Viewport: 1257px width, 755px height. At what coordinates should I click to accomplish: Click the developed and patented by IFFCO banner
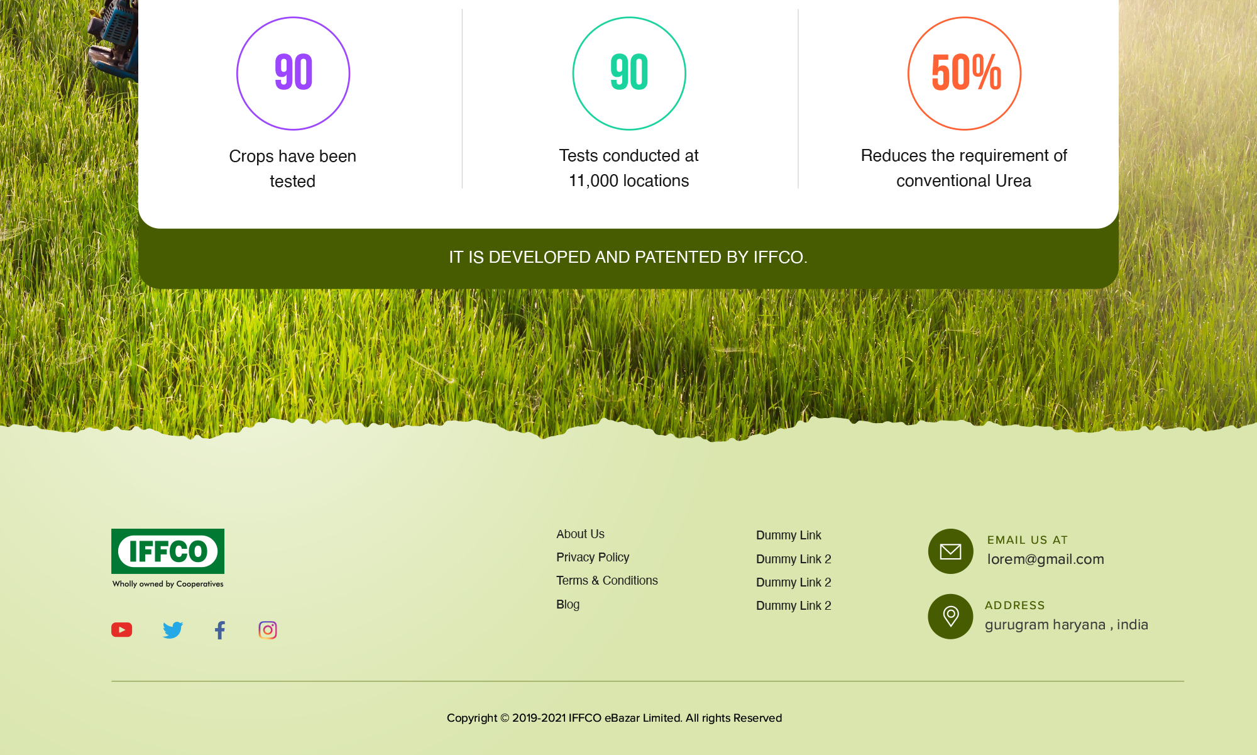pos(628,257)
